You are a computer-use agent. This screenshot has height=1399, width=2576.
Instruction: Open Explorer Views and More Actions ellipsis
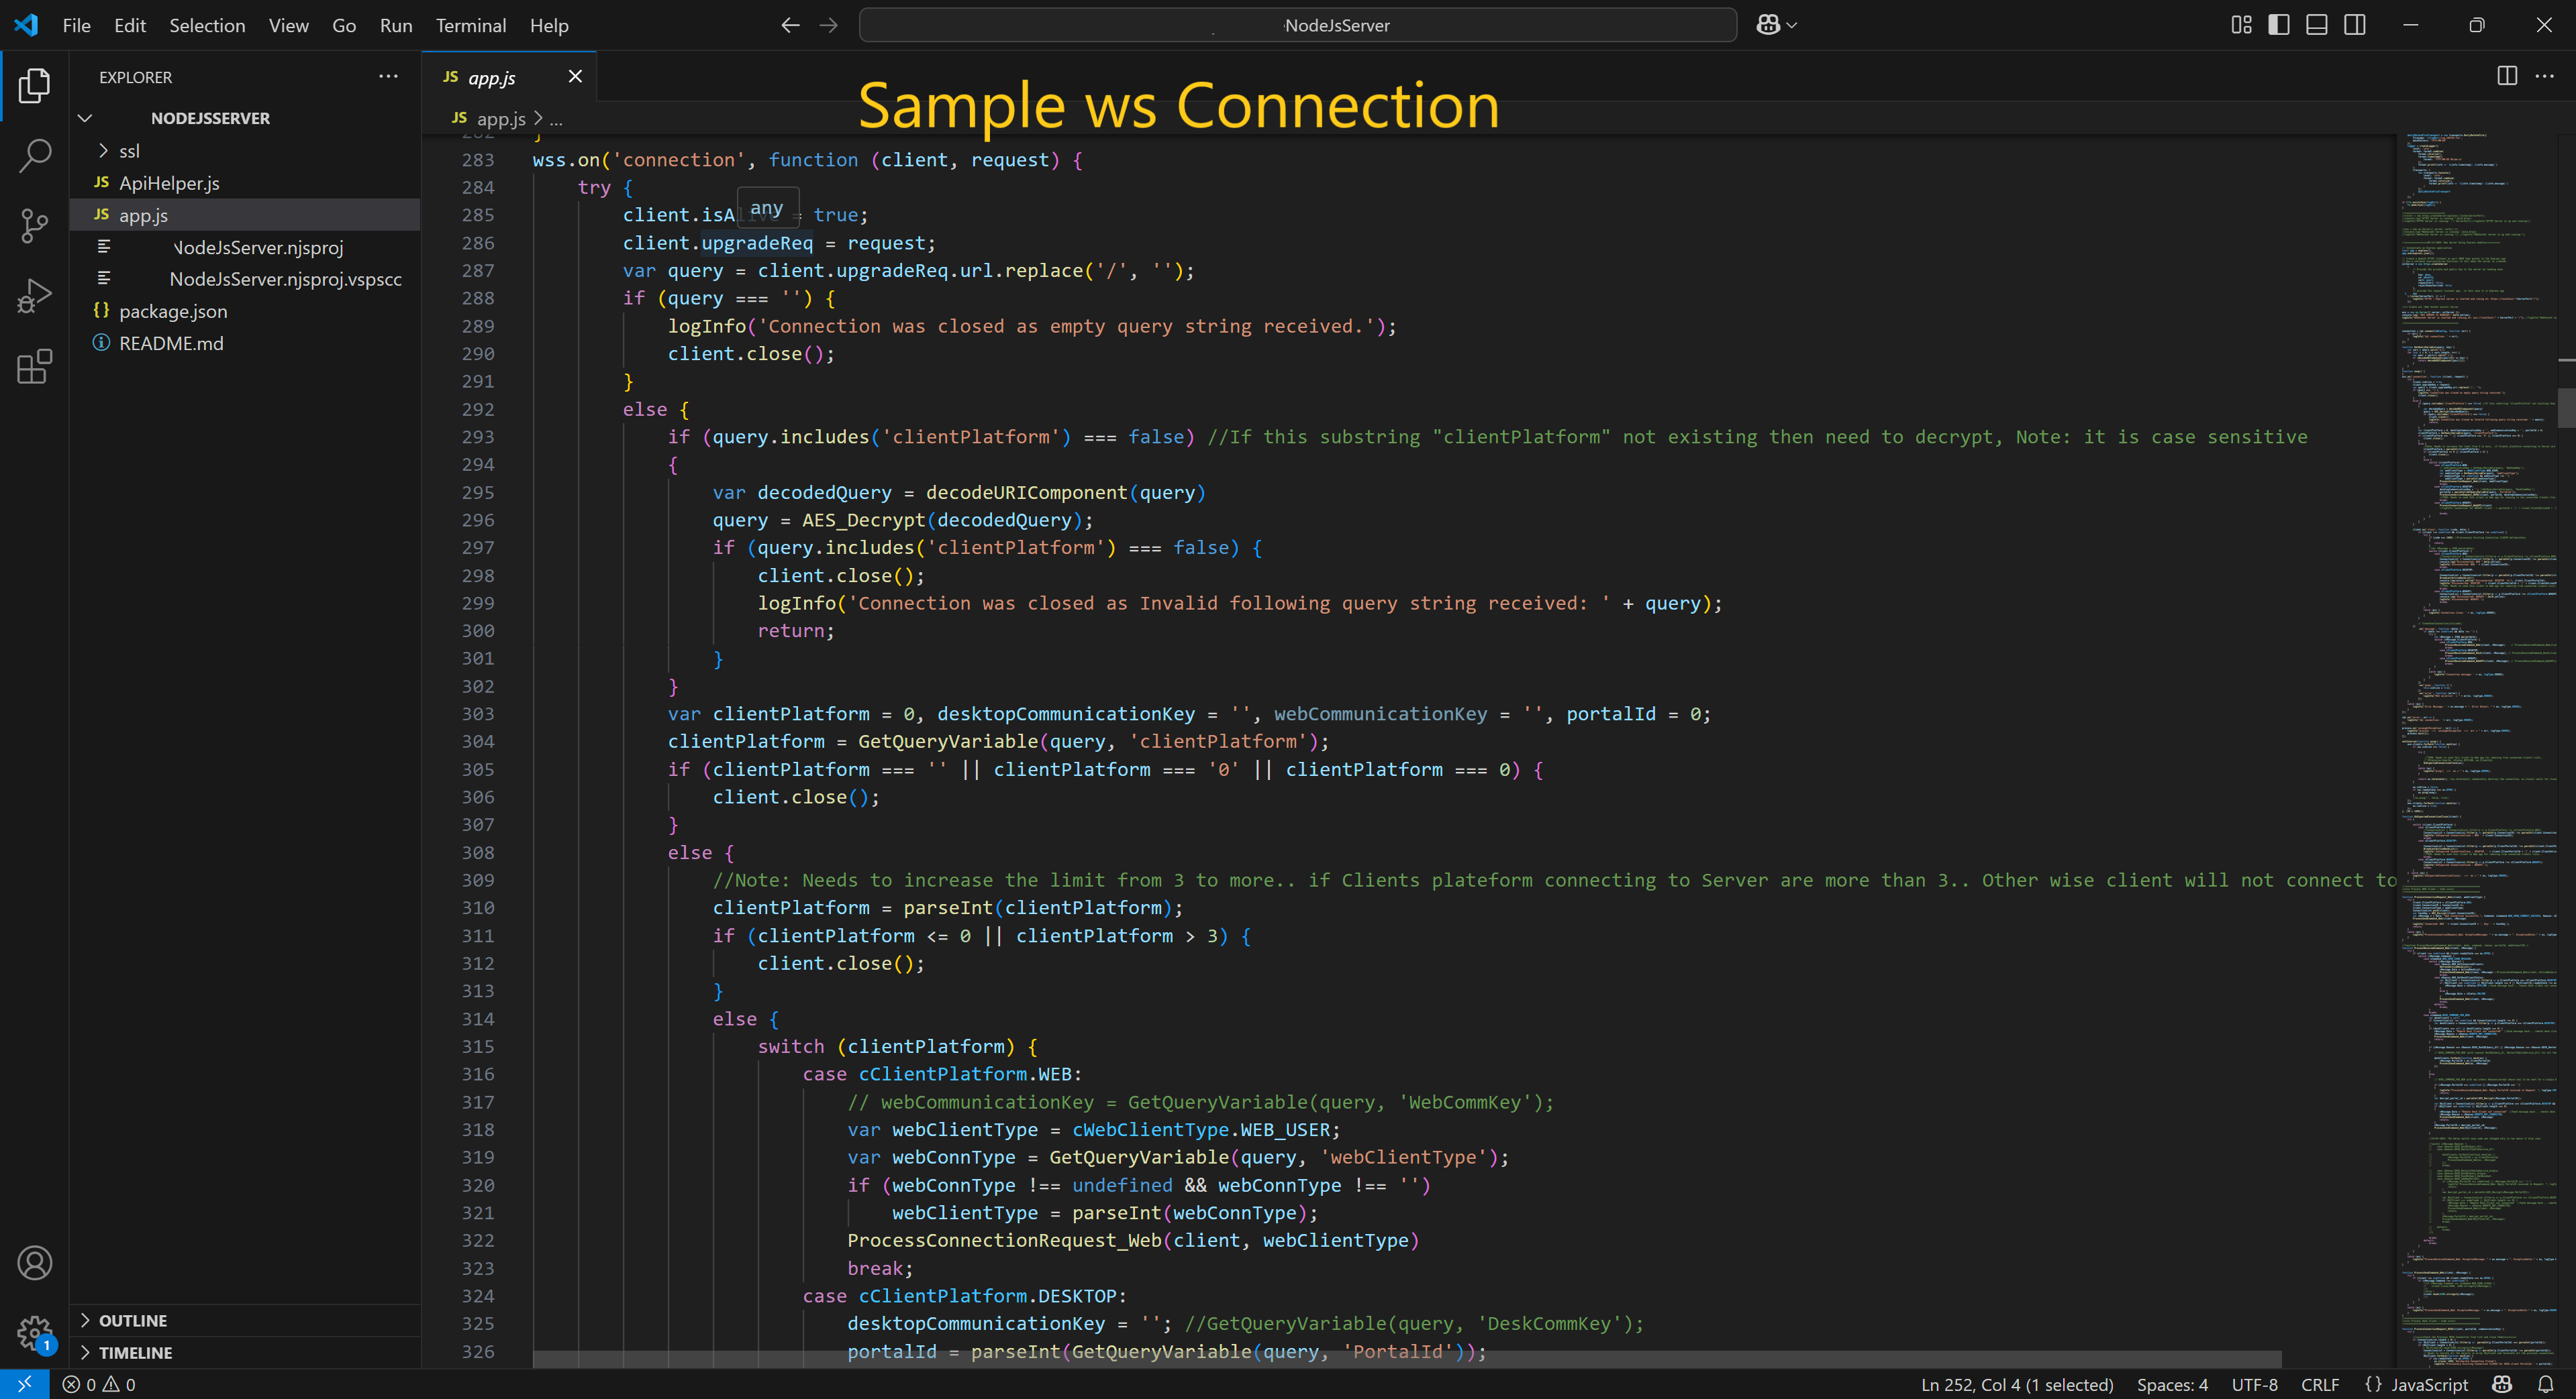[388, 76]
